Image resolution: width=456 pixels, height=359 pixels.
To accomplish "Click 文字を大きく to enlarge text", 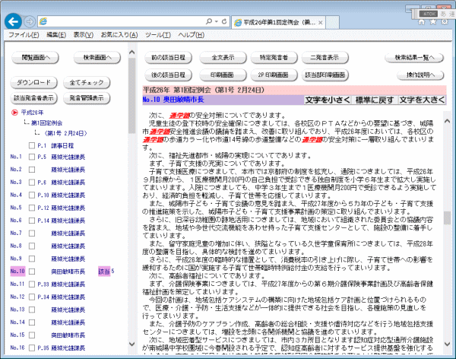I will pos(422,100).
